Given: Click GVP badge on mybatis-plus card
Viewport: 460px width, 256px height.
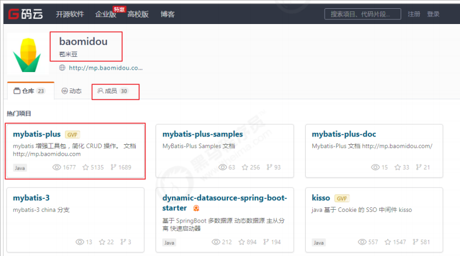Looking at the screenshot, I should tap(72, 135).
